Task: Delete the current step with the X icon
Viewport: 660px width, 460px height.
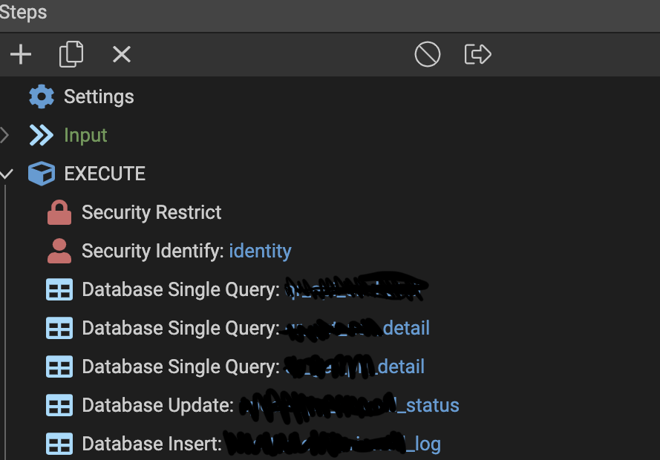Action: tap(121, 54)
